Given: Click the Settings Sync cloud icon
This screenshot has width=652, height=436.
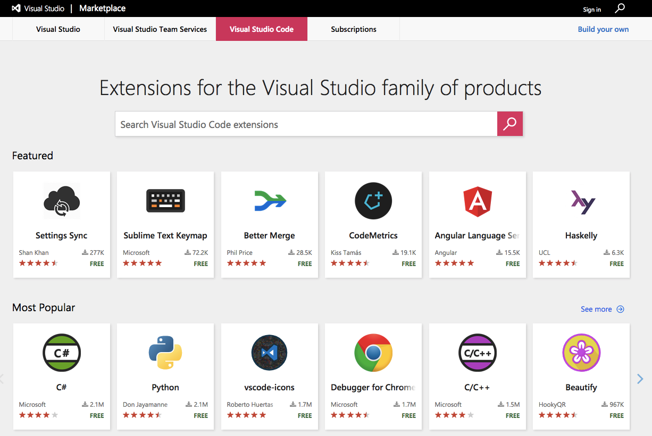Looking at the screenshot, I should [x=62, y=201].
